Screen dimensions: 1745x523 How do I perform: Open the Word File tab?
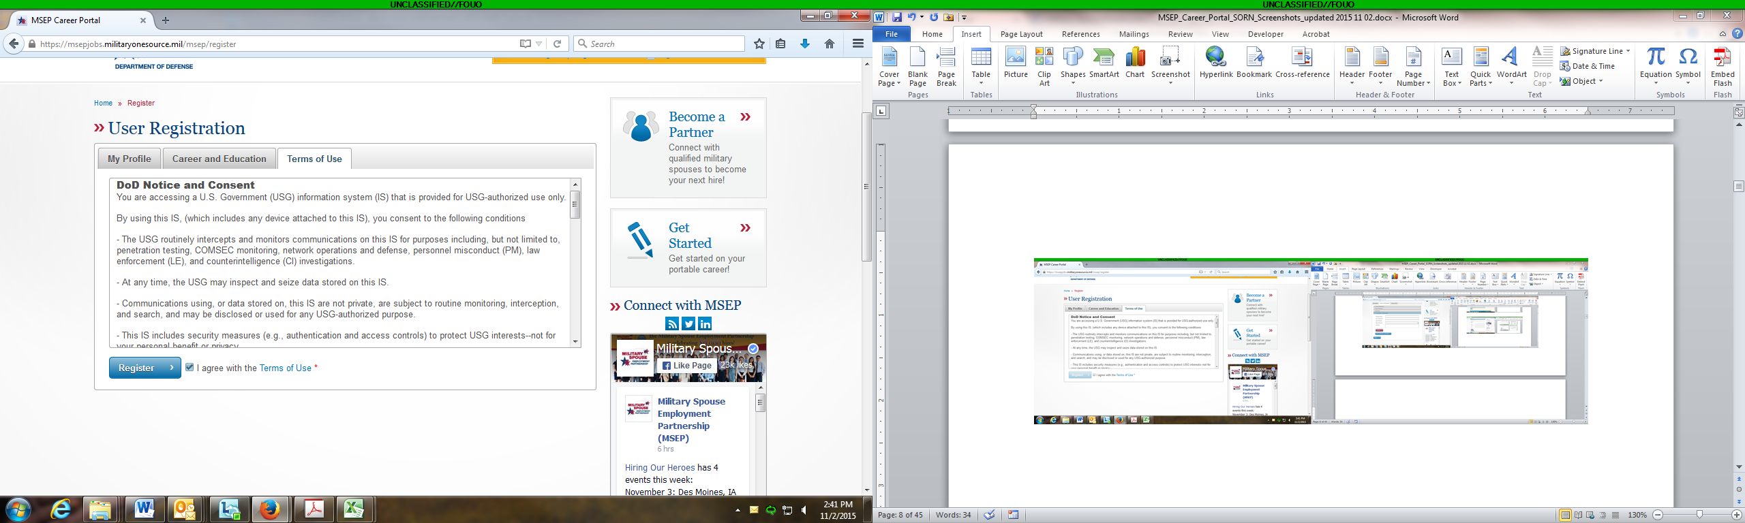(892, 34)
